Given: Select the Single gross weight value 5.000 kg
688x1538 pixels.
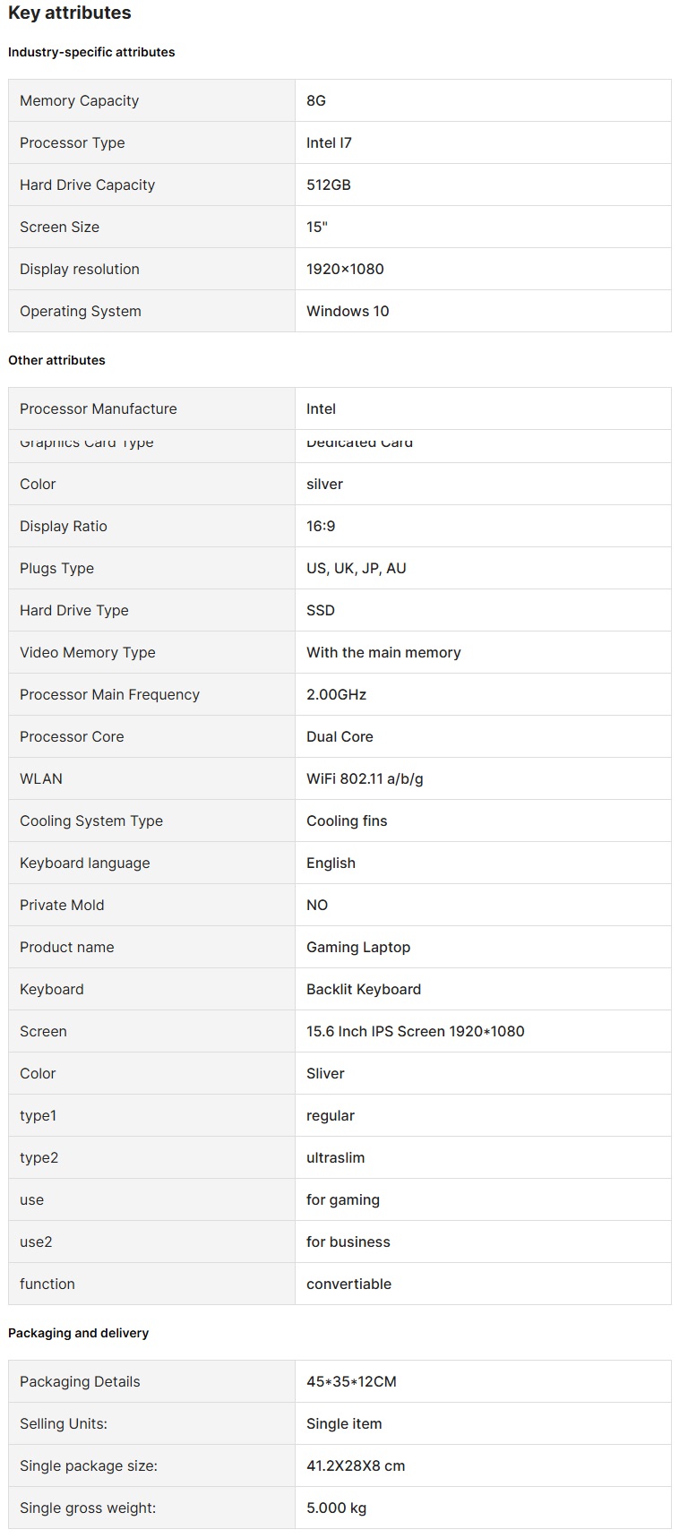Looking at the screenshot, I should tap(337, 1508).
